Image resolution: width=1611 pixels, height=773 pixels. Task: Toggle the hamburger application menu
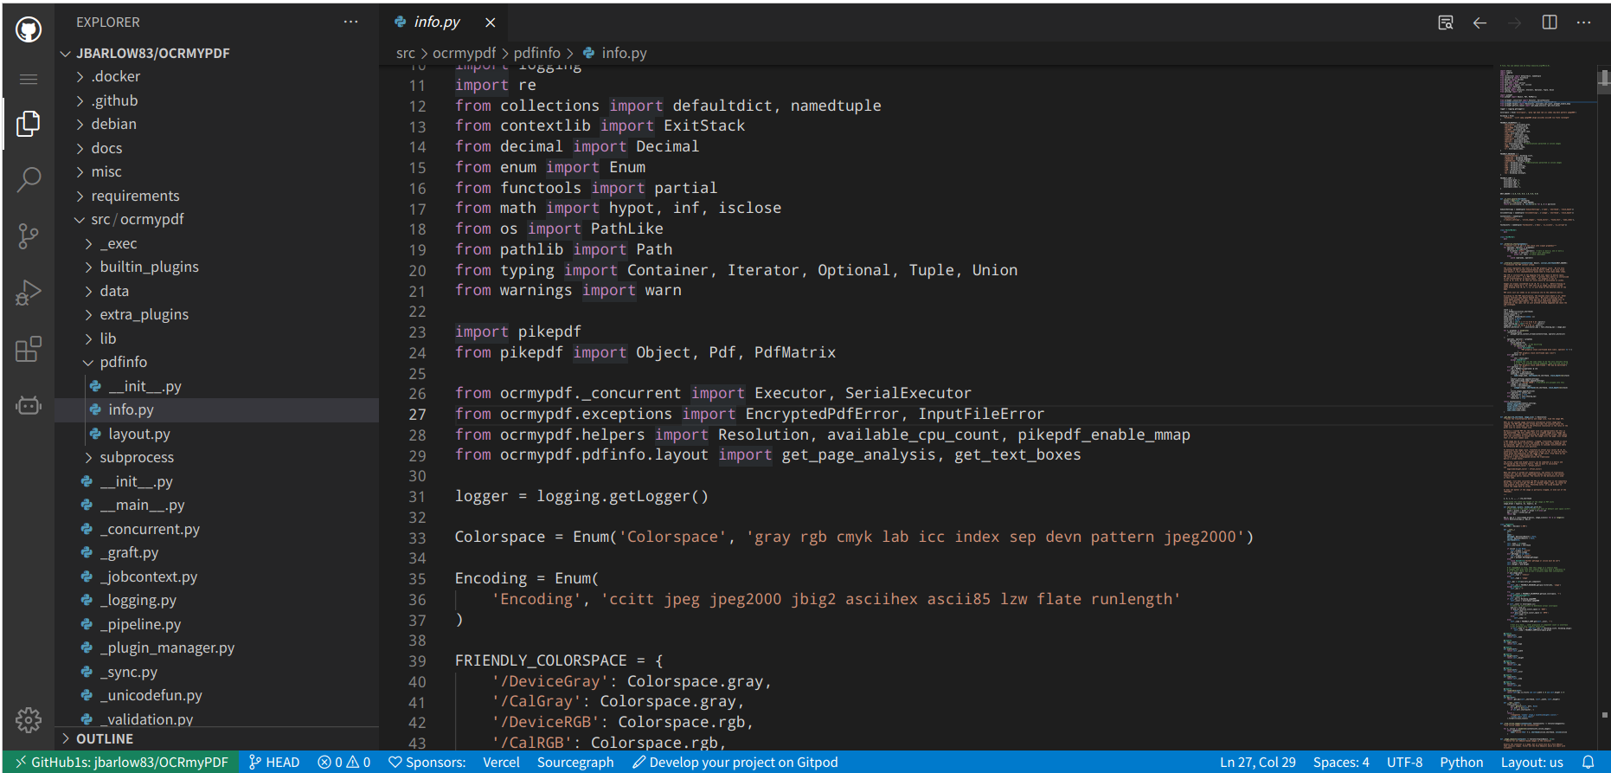click(29, 80)
